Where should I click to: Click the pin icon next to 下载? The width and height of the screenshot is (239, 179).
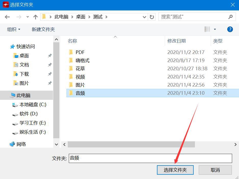click(x=50, y=74)
